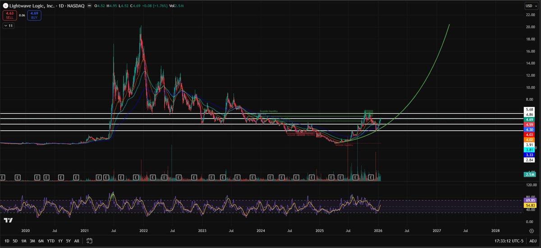Click the 5.68 horizontal line price label
Image resolution: width=541 pixels, height=248 pixels.
point(529,110)
